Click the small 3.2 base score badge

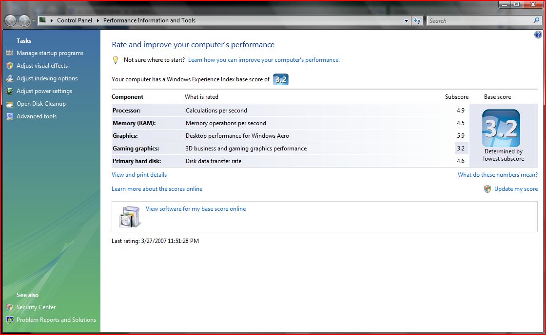(x=281, y=79)
